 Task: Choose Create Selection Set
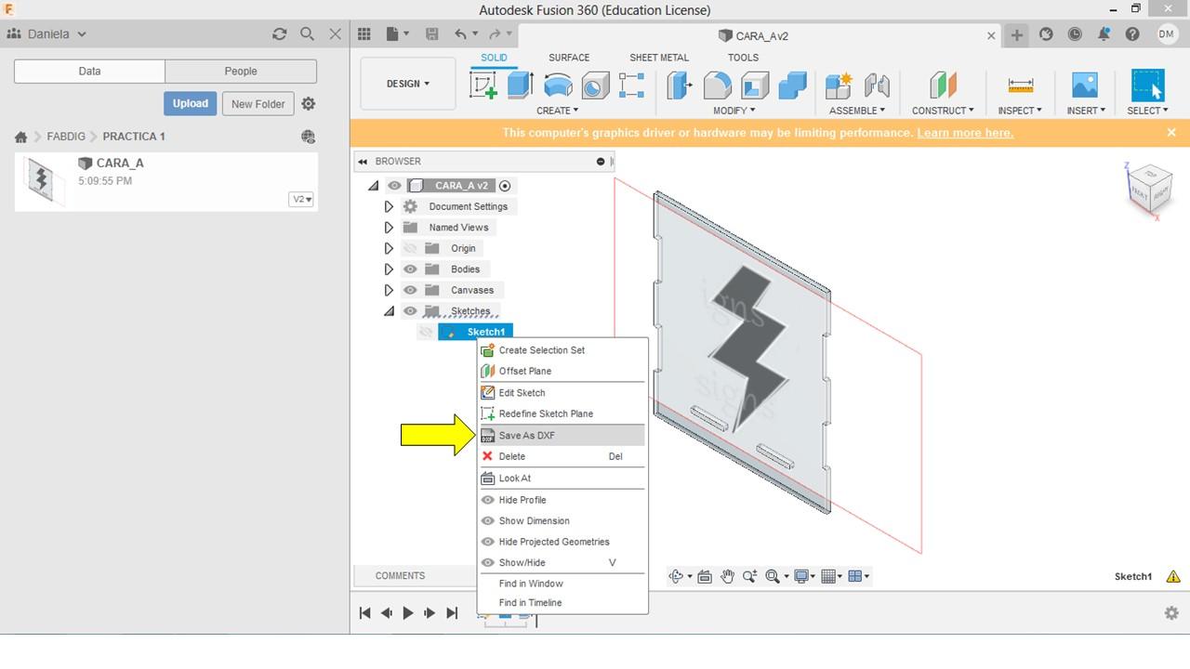click(562, 350)
